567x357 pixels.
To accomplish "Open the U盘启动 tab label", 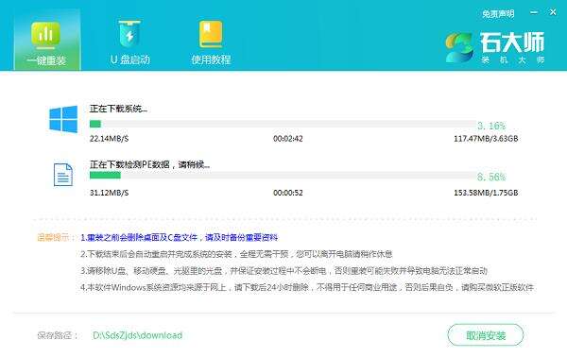I will [130, 59].
